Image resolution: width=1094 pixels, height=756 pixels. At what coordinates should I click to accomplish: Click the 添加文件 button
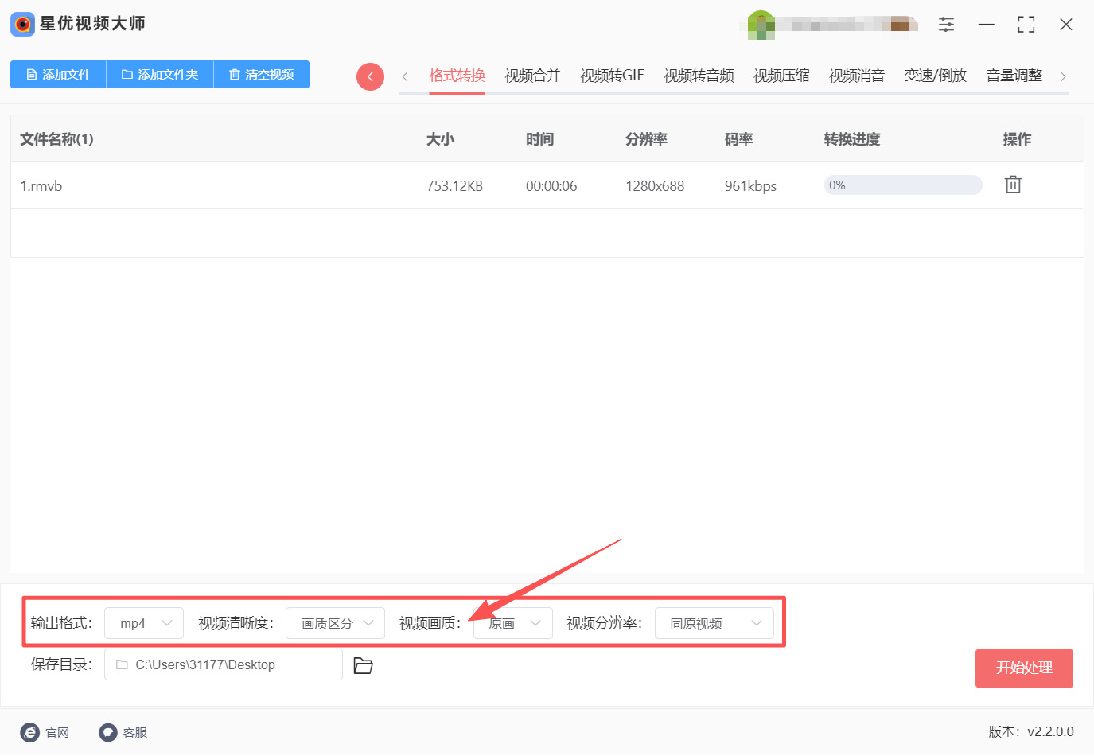[58, 74]
